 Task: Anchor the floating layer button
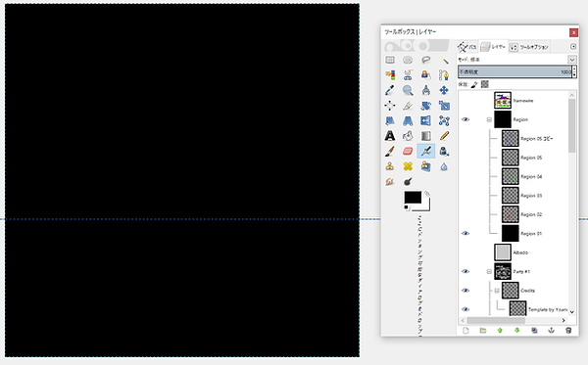tap(551, 330)
